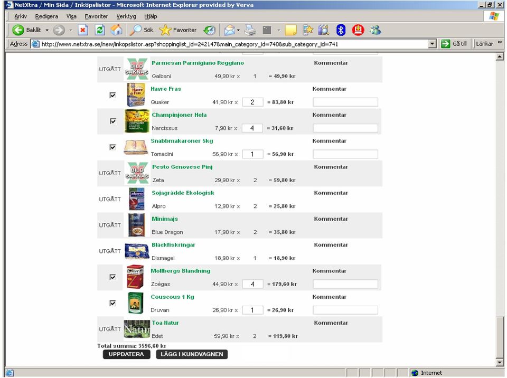
Task: Go back with the Bakåt button
Action: pyautogui.click(x=26, y=30)
